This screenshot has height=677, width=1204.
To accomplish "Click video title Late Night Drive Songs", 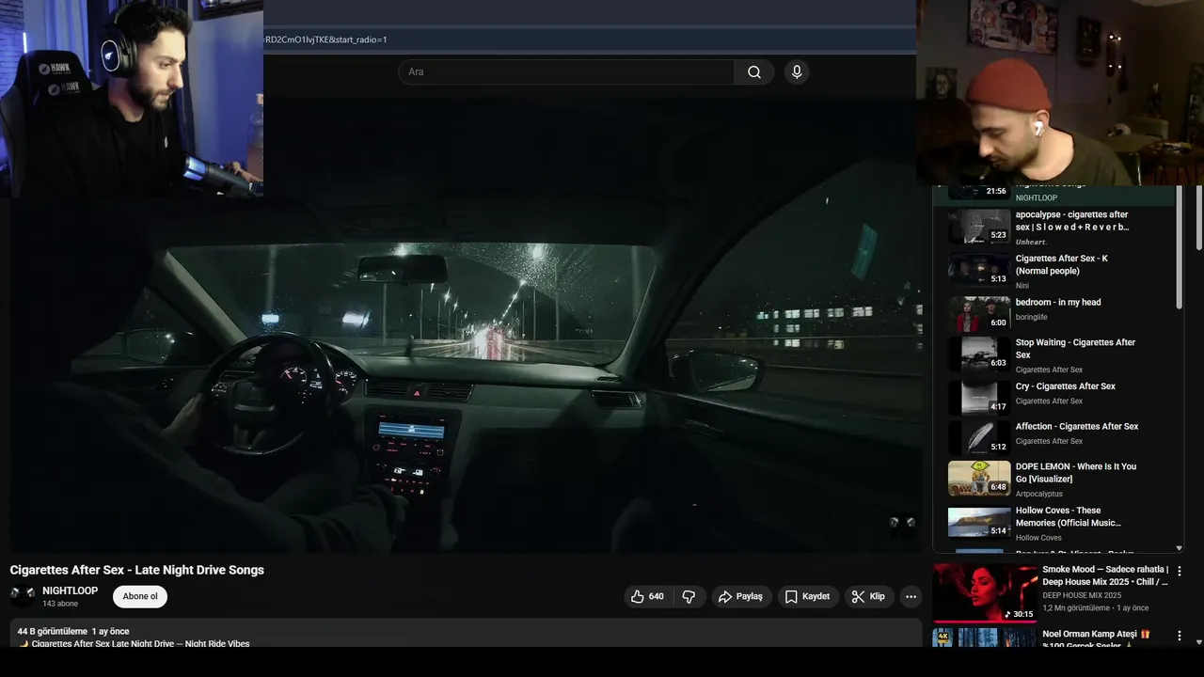I will [137, 570].
